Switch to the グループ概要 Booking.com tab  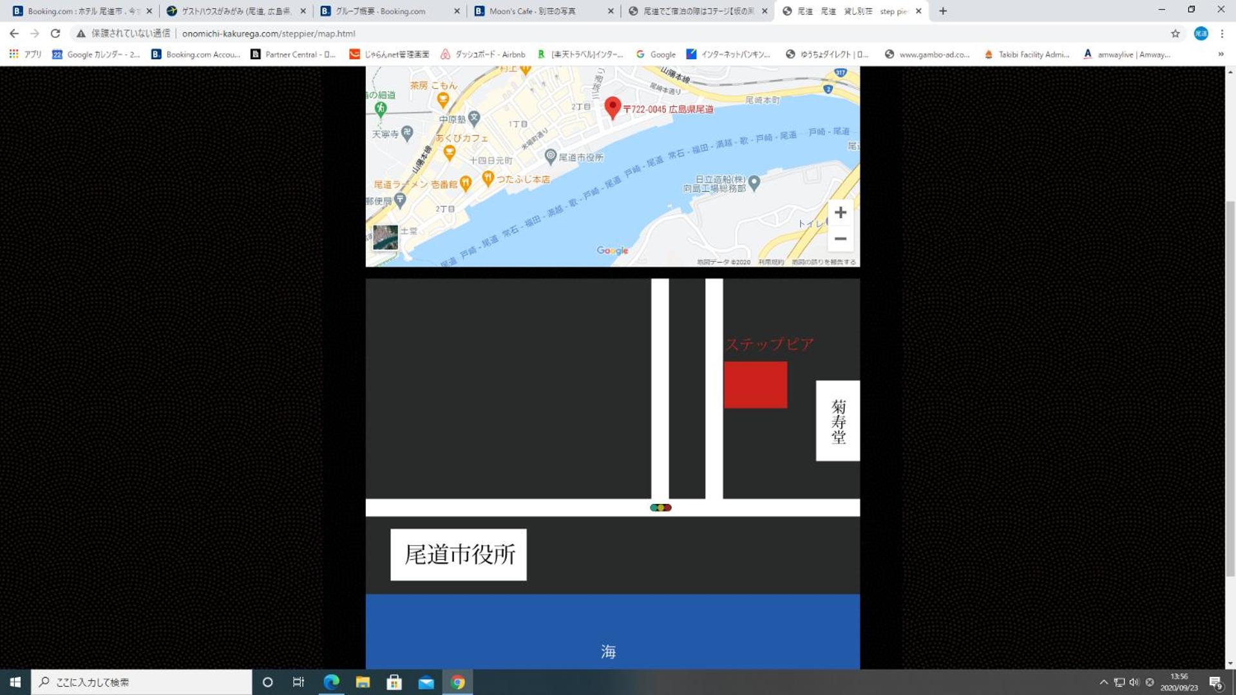tap(390, 11)
